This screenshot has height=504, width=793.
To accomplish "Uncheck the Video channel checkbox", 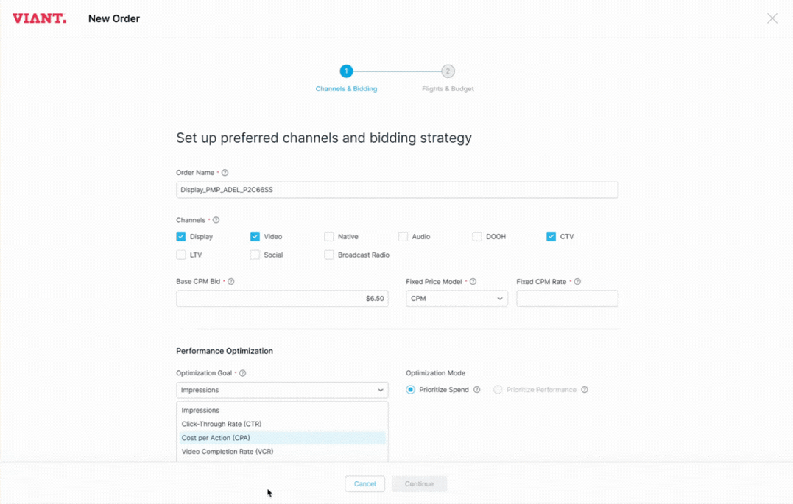I will [254, 236].
